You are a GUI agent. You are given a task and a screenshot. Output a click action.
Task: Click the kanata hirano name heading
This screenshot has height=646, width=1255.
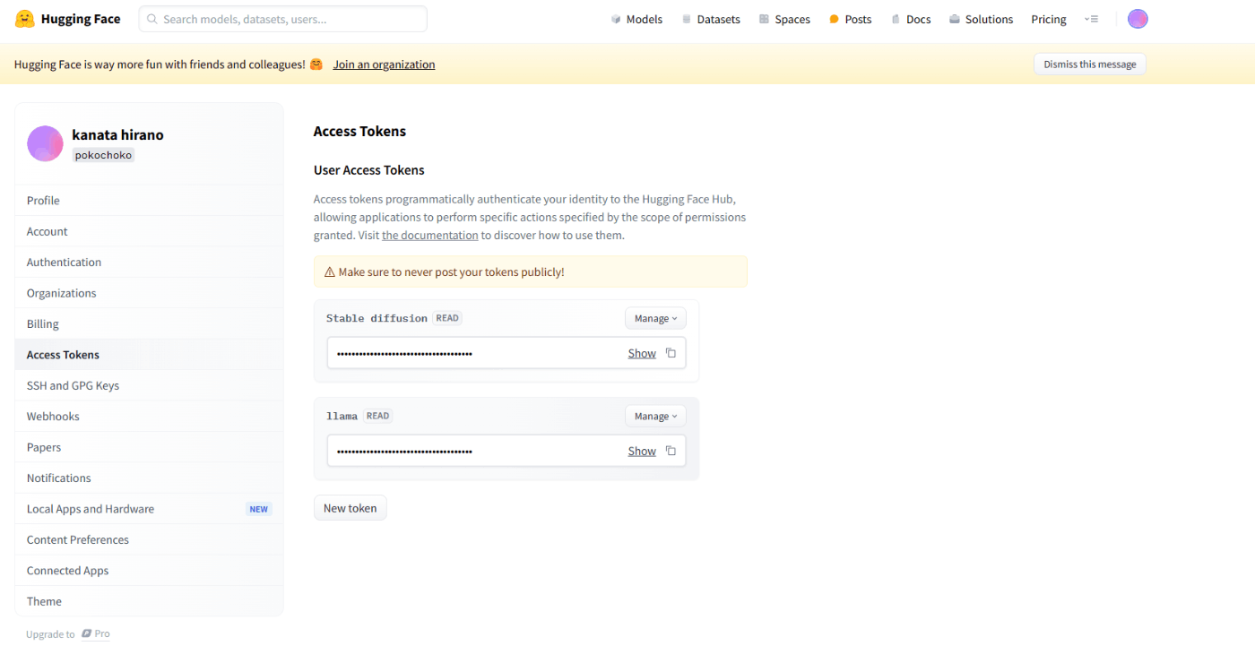coord(117,135)
